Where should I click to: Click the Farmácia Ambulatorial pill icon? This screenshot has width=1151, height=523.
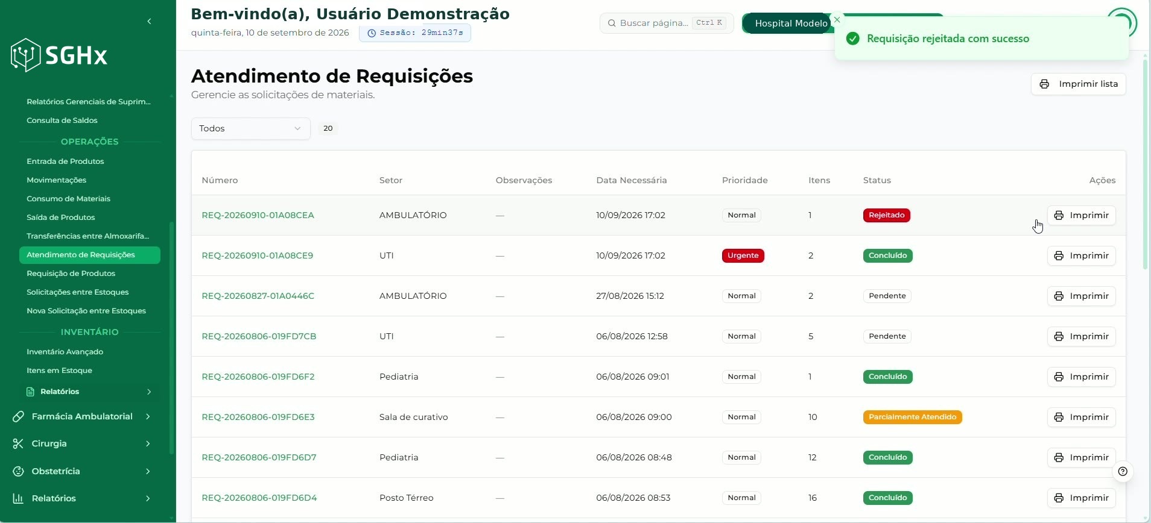[18, 416]
